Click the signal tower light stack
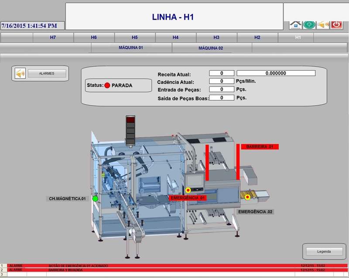The width and height of the screenshot is (349, 278). tap(130, 131)
